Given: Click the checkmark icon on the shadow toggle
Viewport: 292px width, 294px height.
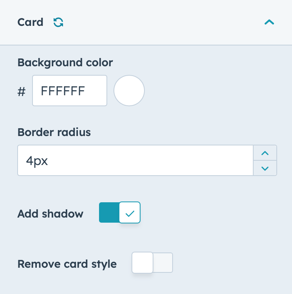Looking at the screenshot, I should 130,213.
